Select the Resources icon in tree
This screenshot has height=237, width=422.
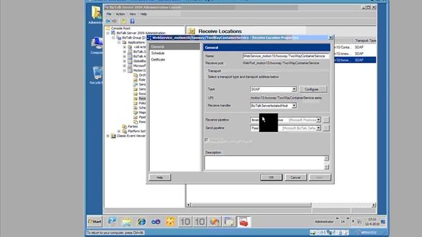[x=135, y=122]
